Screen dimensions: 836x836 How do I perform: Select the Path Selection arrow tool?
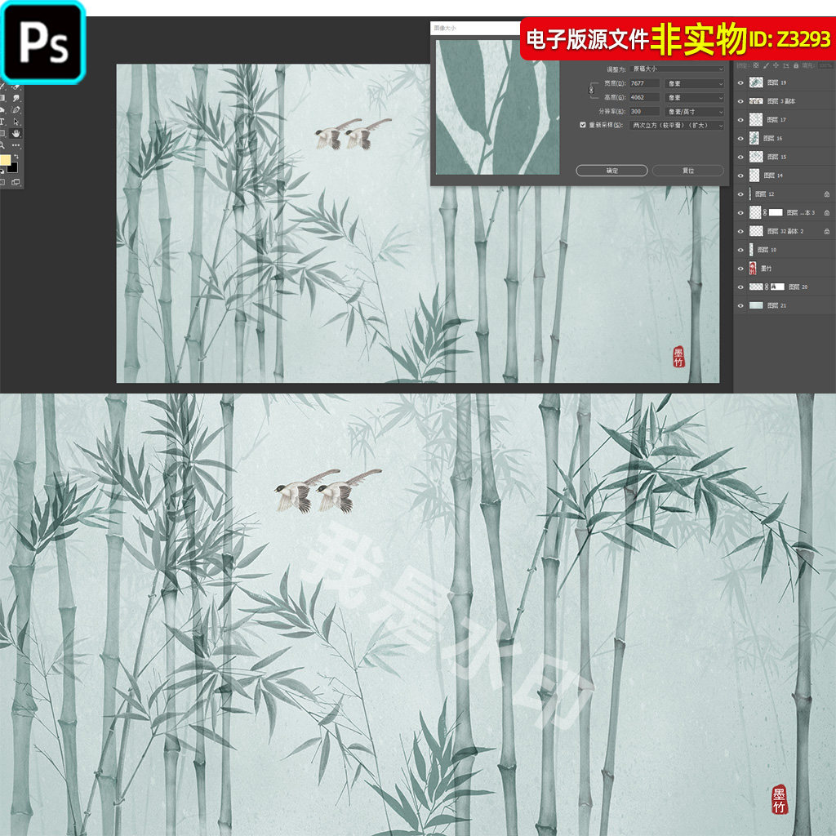(16, 122)
